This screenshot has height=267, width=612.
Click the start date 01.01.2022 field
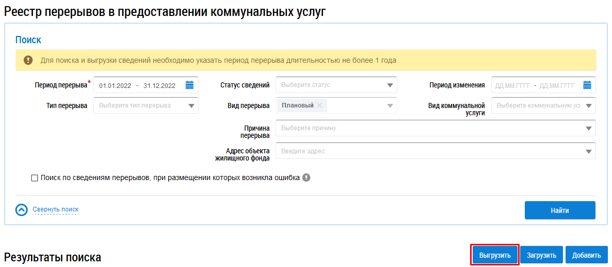coord(115,86)
